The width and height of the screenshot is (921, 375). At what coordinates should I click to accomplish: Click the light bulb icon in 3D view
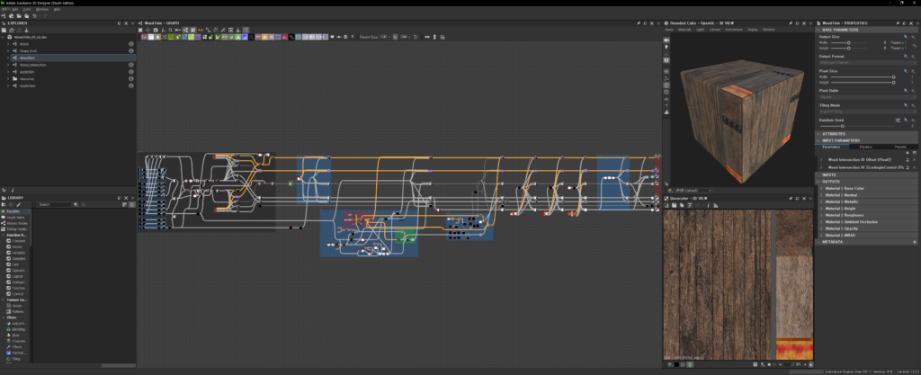click(x=666, y=49)
